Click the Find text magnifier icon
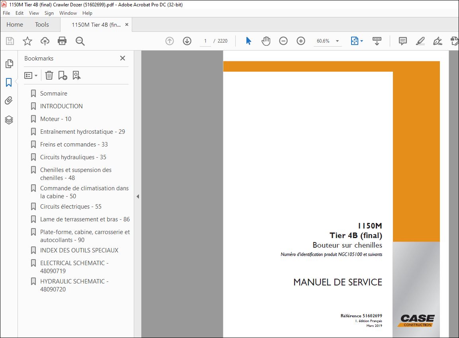 pos(80,41)
